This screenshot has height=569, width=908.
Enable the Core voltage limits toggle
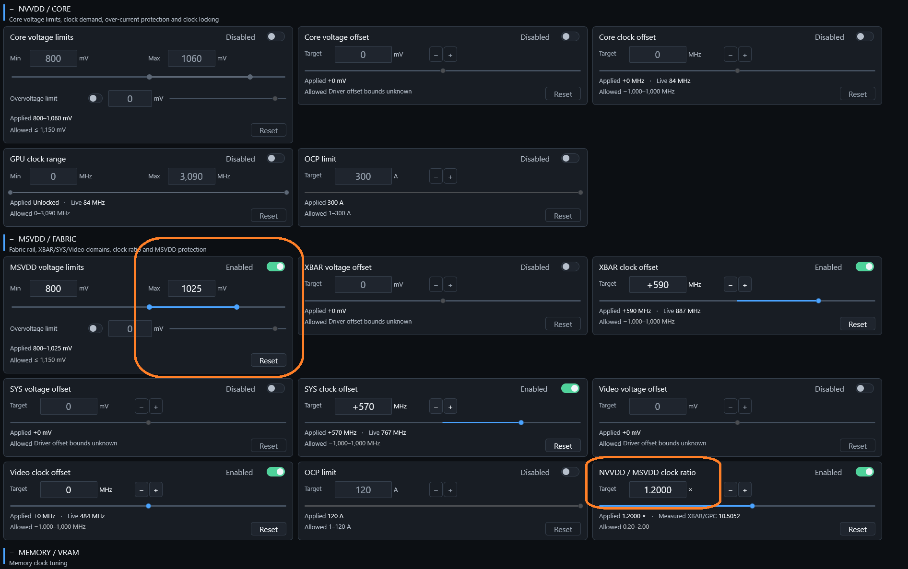pyautogui.click(x=276, y=37)
